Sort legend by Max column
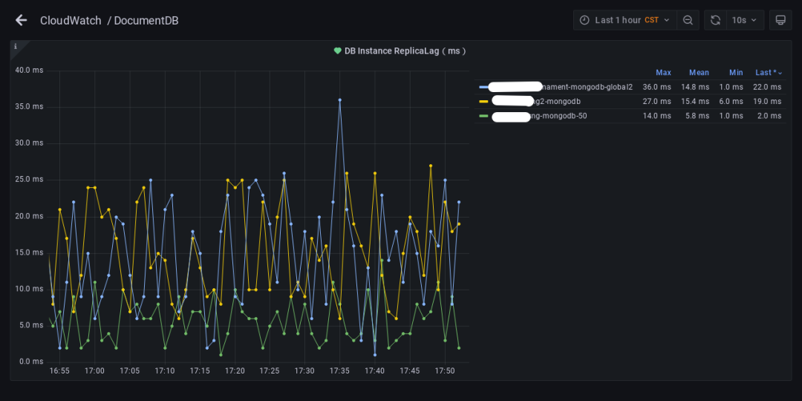This screenshot has height=401, width=802. pos(663,73)
